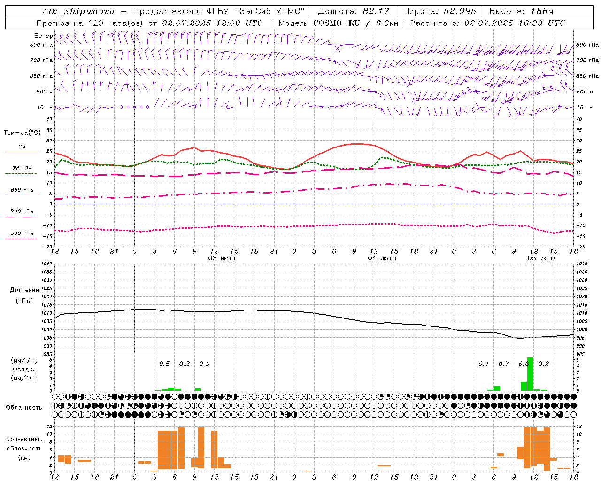Click the "Td 2м" dew point legend label
The width and height of the screenshot is (601, 481).
coord(22,168)
